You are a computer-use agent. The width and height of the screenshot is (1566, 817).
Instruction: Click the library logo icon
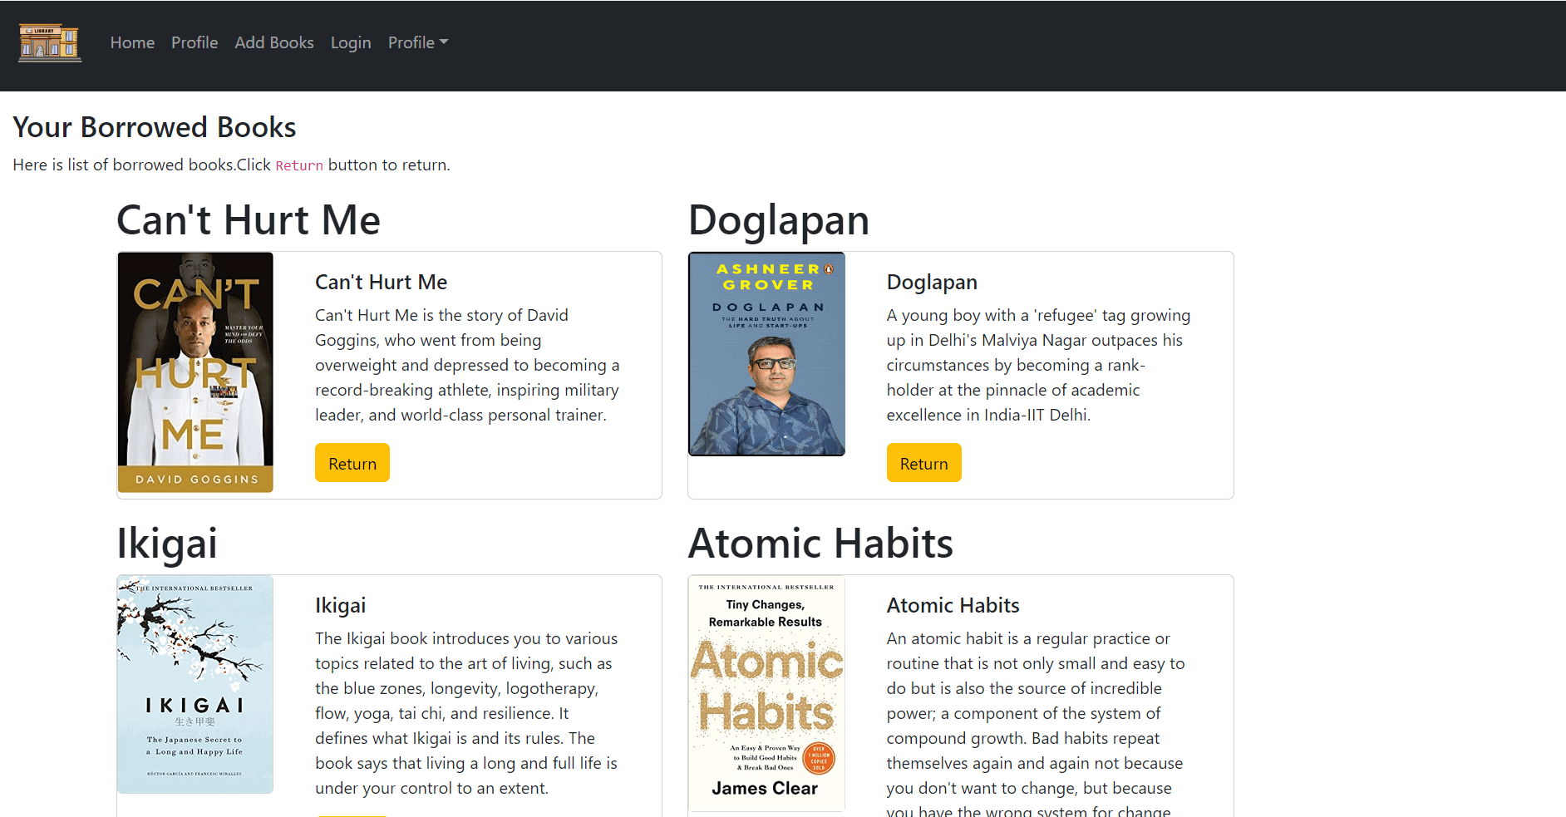point(50,43)
